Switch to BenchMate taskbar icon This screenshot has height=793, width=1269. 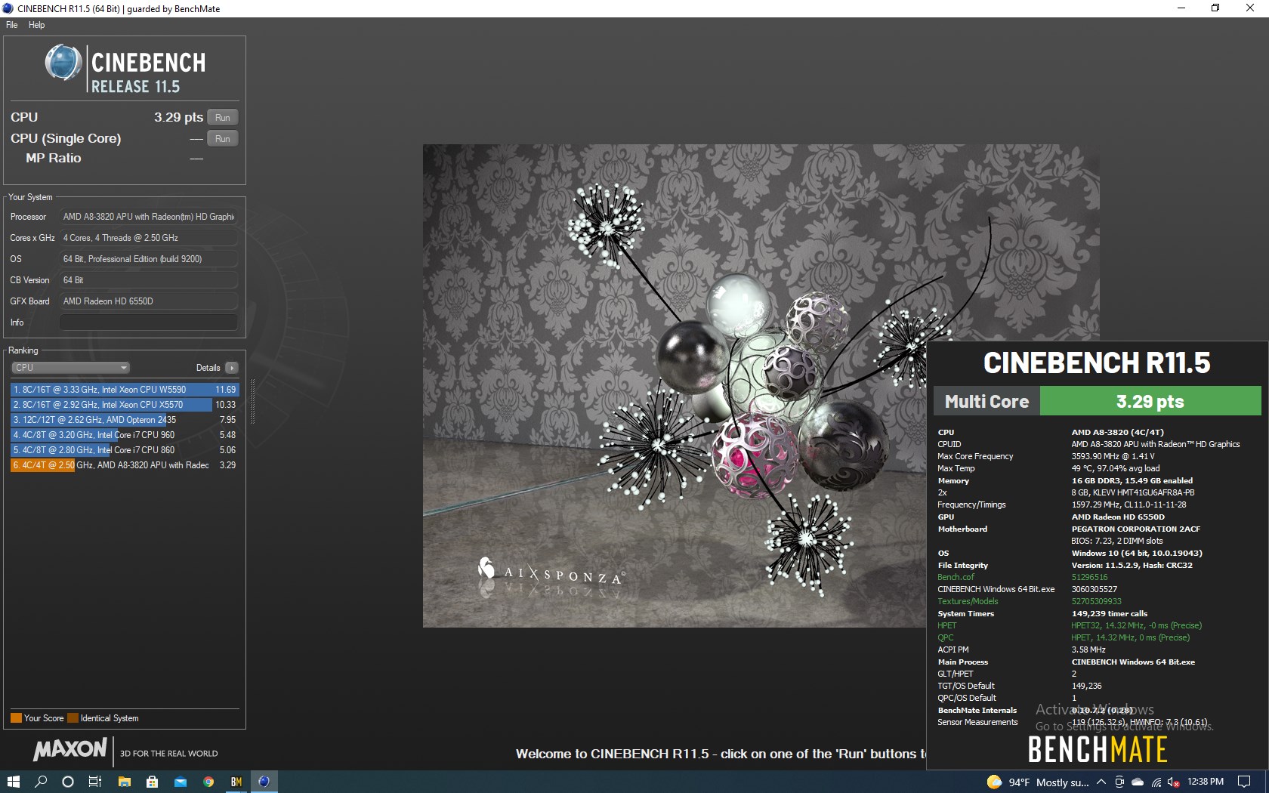coord(236,782)
